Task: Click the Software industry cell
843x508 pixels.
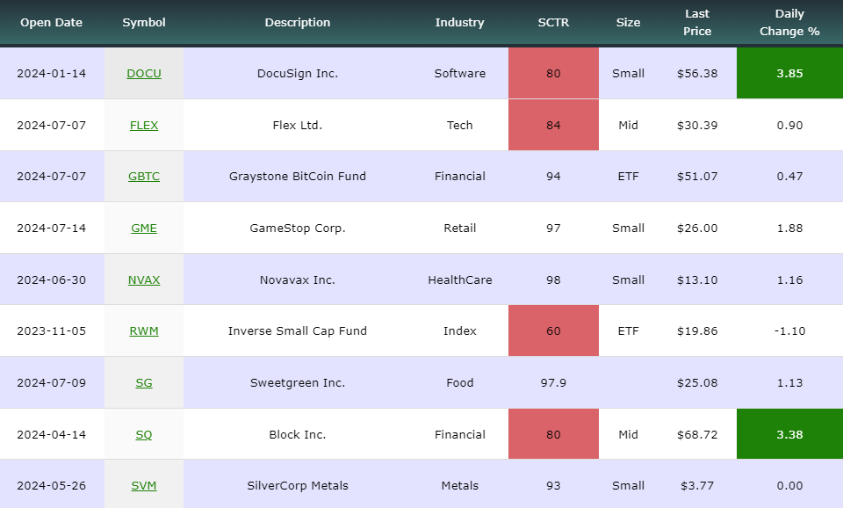Action: pos(459,73)
